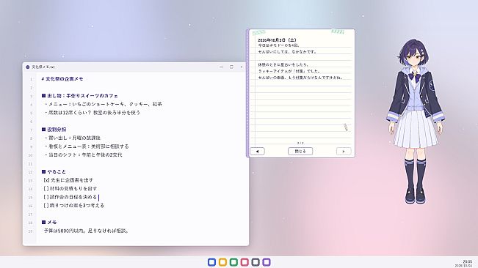Image resolution: width=478 pixels, height=268 pixels.
Task: Click the heading '■ メモ'
Action: tap(49, 223)
